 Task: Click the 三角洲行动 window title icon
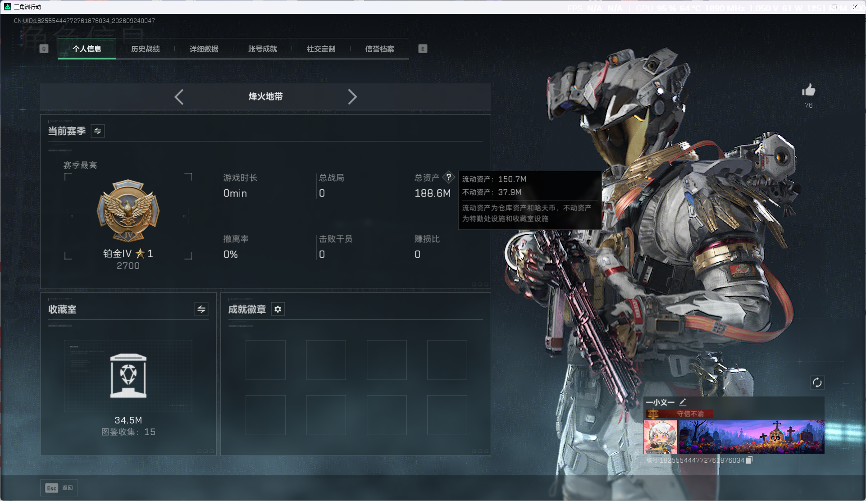coord(8,7)
